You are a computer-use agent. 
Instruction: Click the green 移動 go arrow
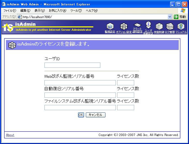pyautogui.click(x=176, y=17)
